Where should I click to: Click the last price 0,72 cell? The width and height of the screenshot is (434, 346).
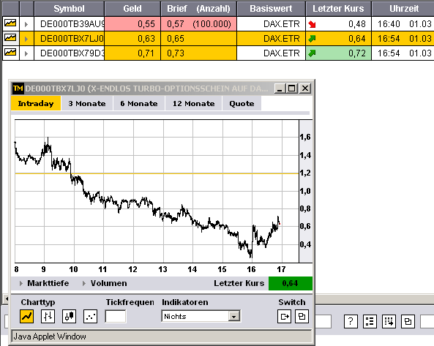(x=338, y=53)
